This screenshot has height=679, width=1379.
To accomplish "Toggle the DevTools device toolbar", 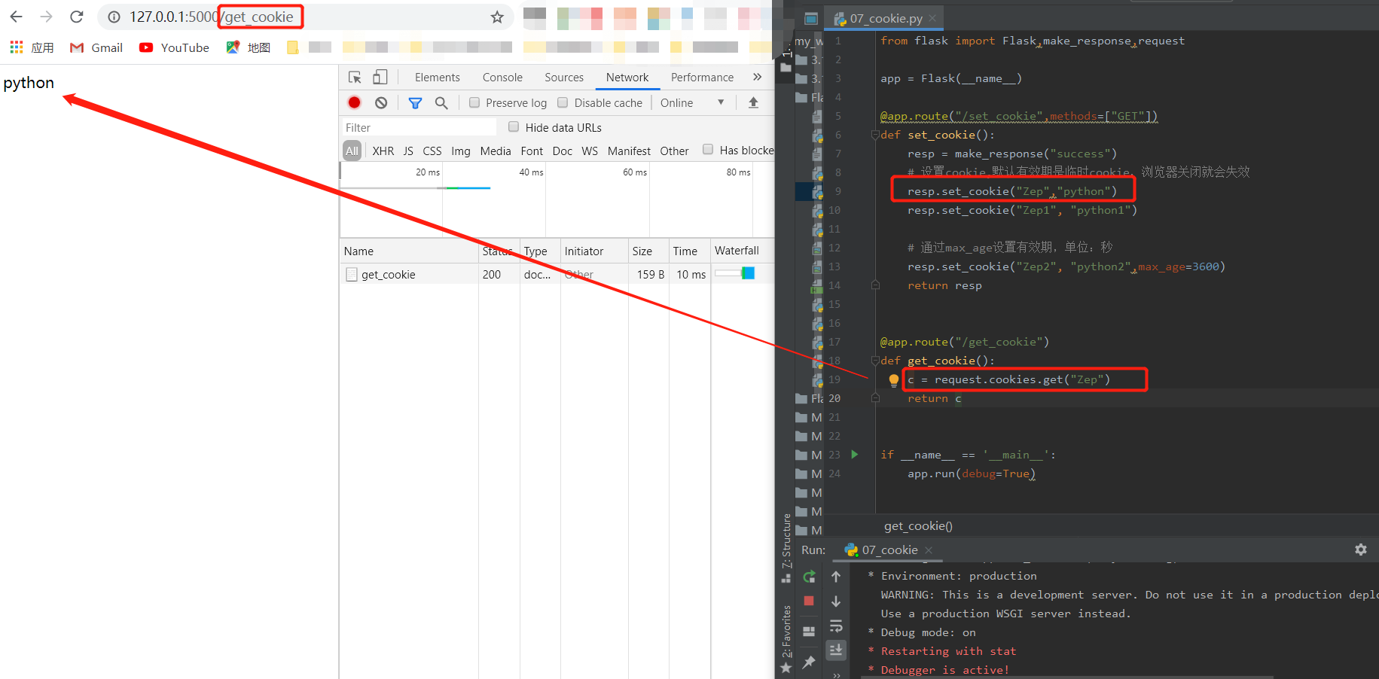I will pos(380,77).
